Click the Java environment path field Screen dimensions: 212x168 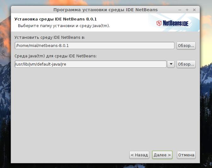[x=91, y=64]
